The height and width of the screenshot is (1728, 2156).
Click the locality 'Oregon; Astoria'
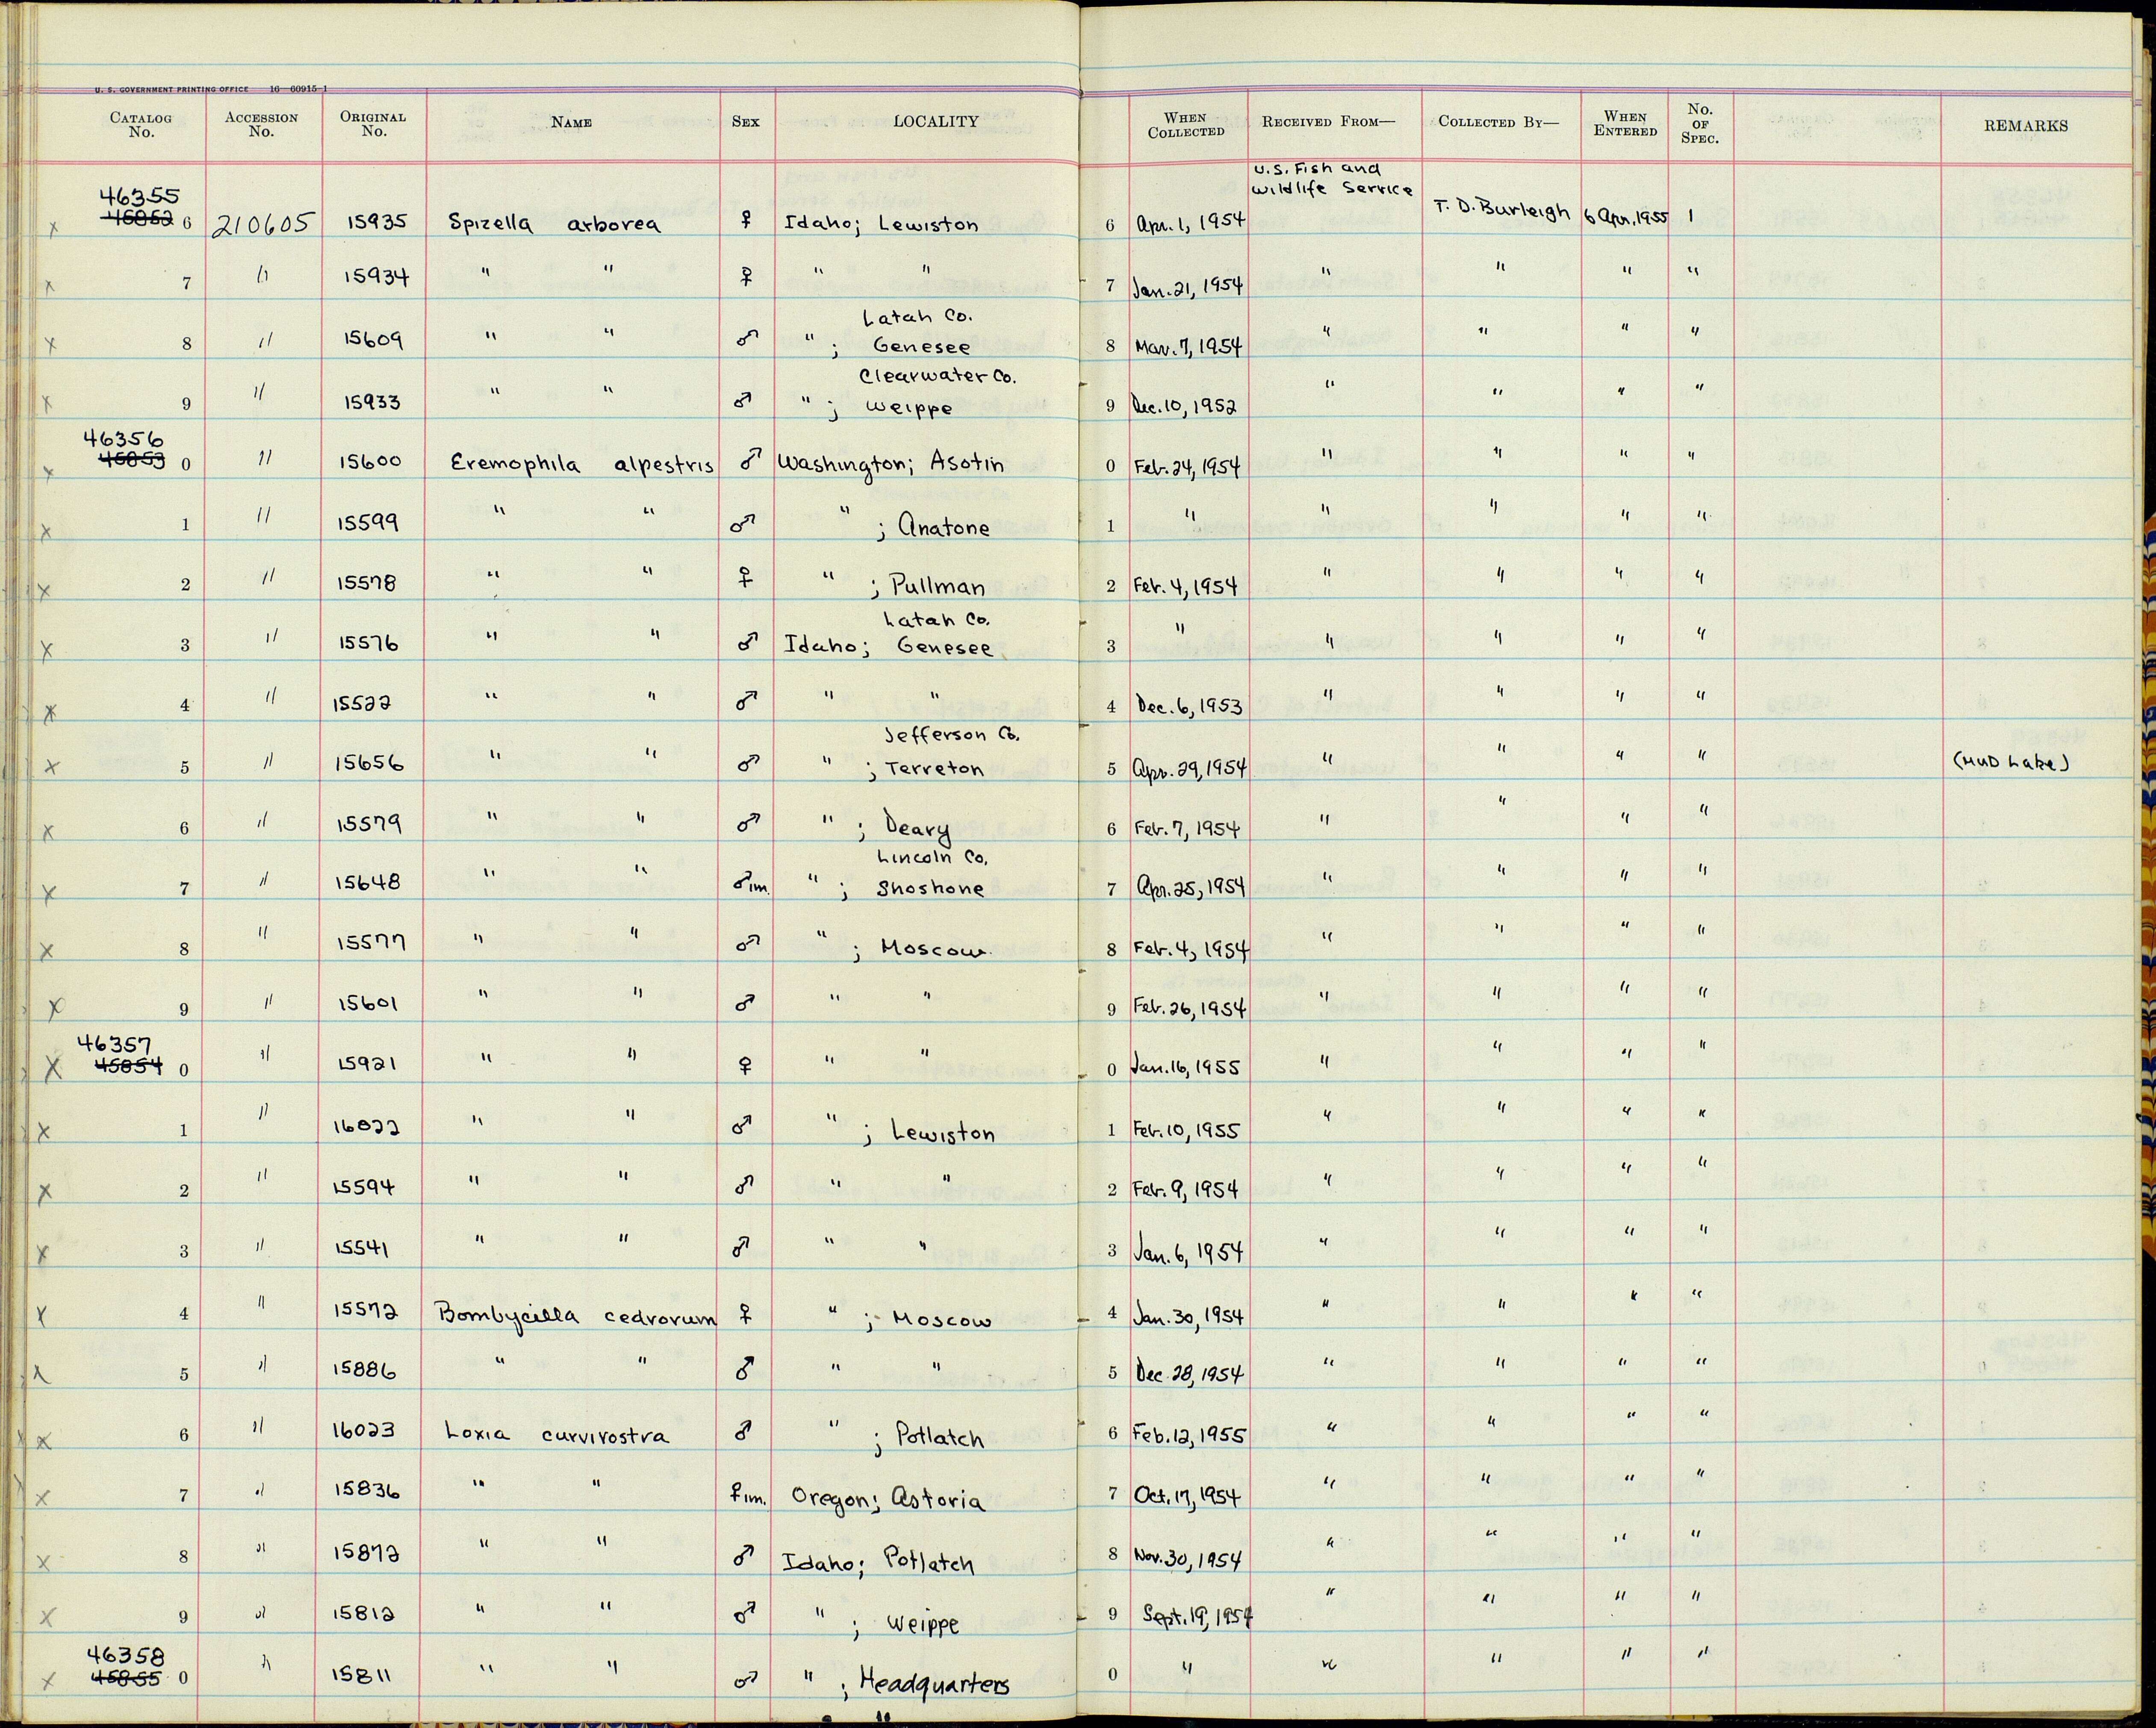888,1500
